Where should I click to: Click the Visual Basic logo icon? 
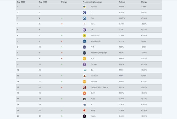[x=84, y=41]
